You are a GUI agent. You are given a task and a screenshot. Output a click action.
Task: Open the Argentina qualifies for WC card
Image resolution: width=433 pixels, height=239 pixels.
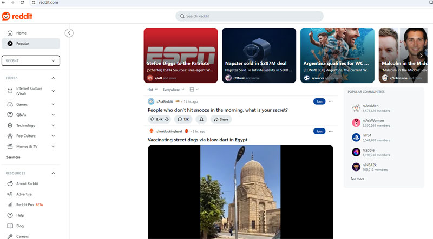[x=337, y=56]
